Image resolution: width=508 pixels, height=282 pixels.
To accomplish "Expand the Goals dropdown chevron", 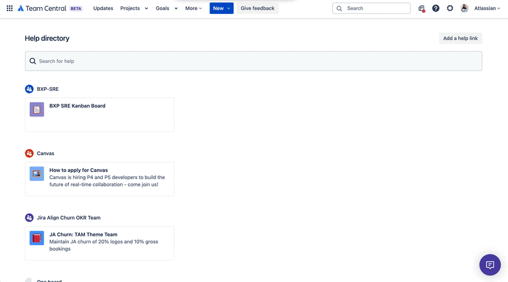I will [176, 8].
